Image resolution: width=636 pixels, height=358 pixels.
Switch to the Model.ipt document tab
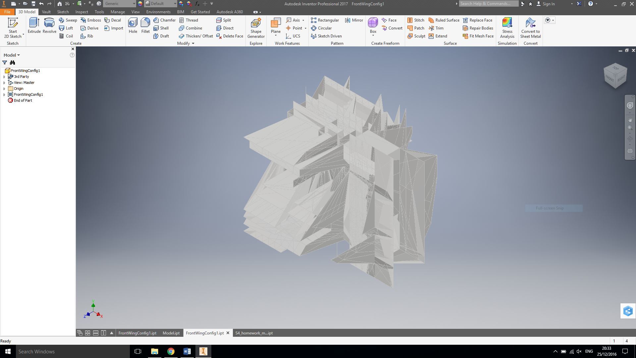pos(171,333)
